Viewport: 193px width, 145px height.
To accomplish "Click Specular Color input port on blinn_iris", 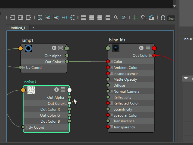I will [x=108, y=115].
